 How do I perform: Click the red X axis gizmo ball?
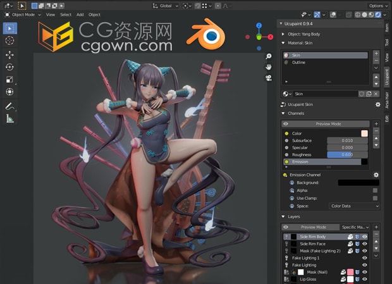[271, 37]
